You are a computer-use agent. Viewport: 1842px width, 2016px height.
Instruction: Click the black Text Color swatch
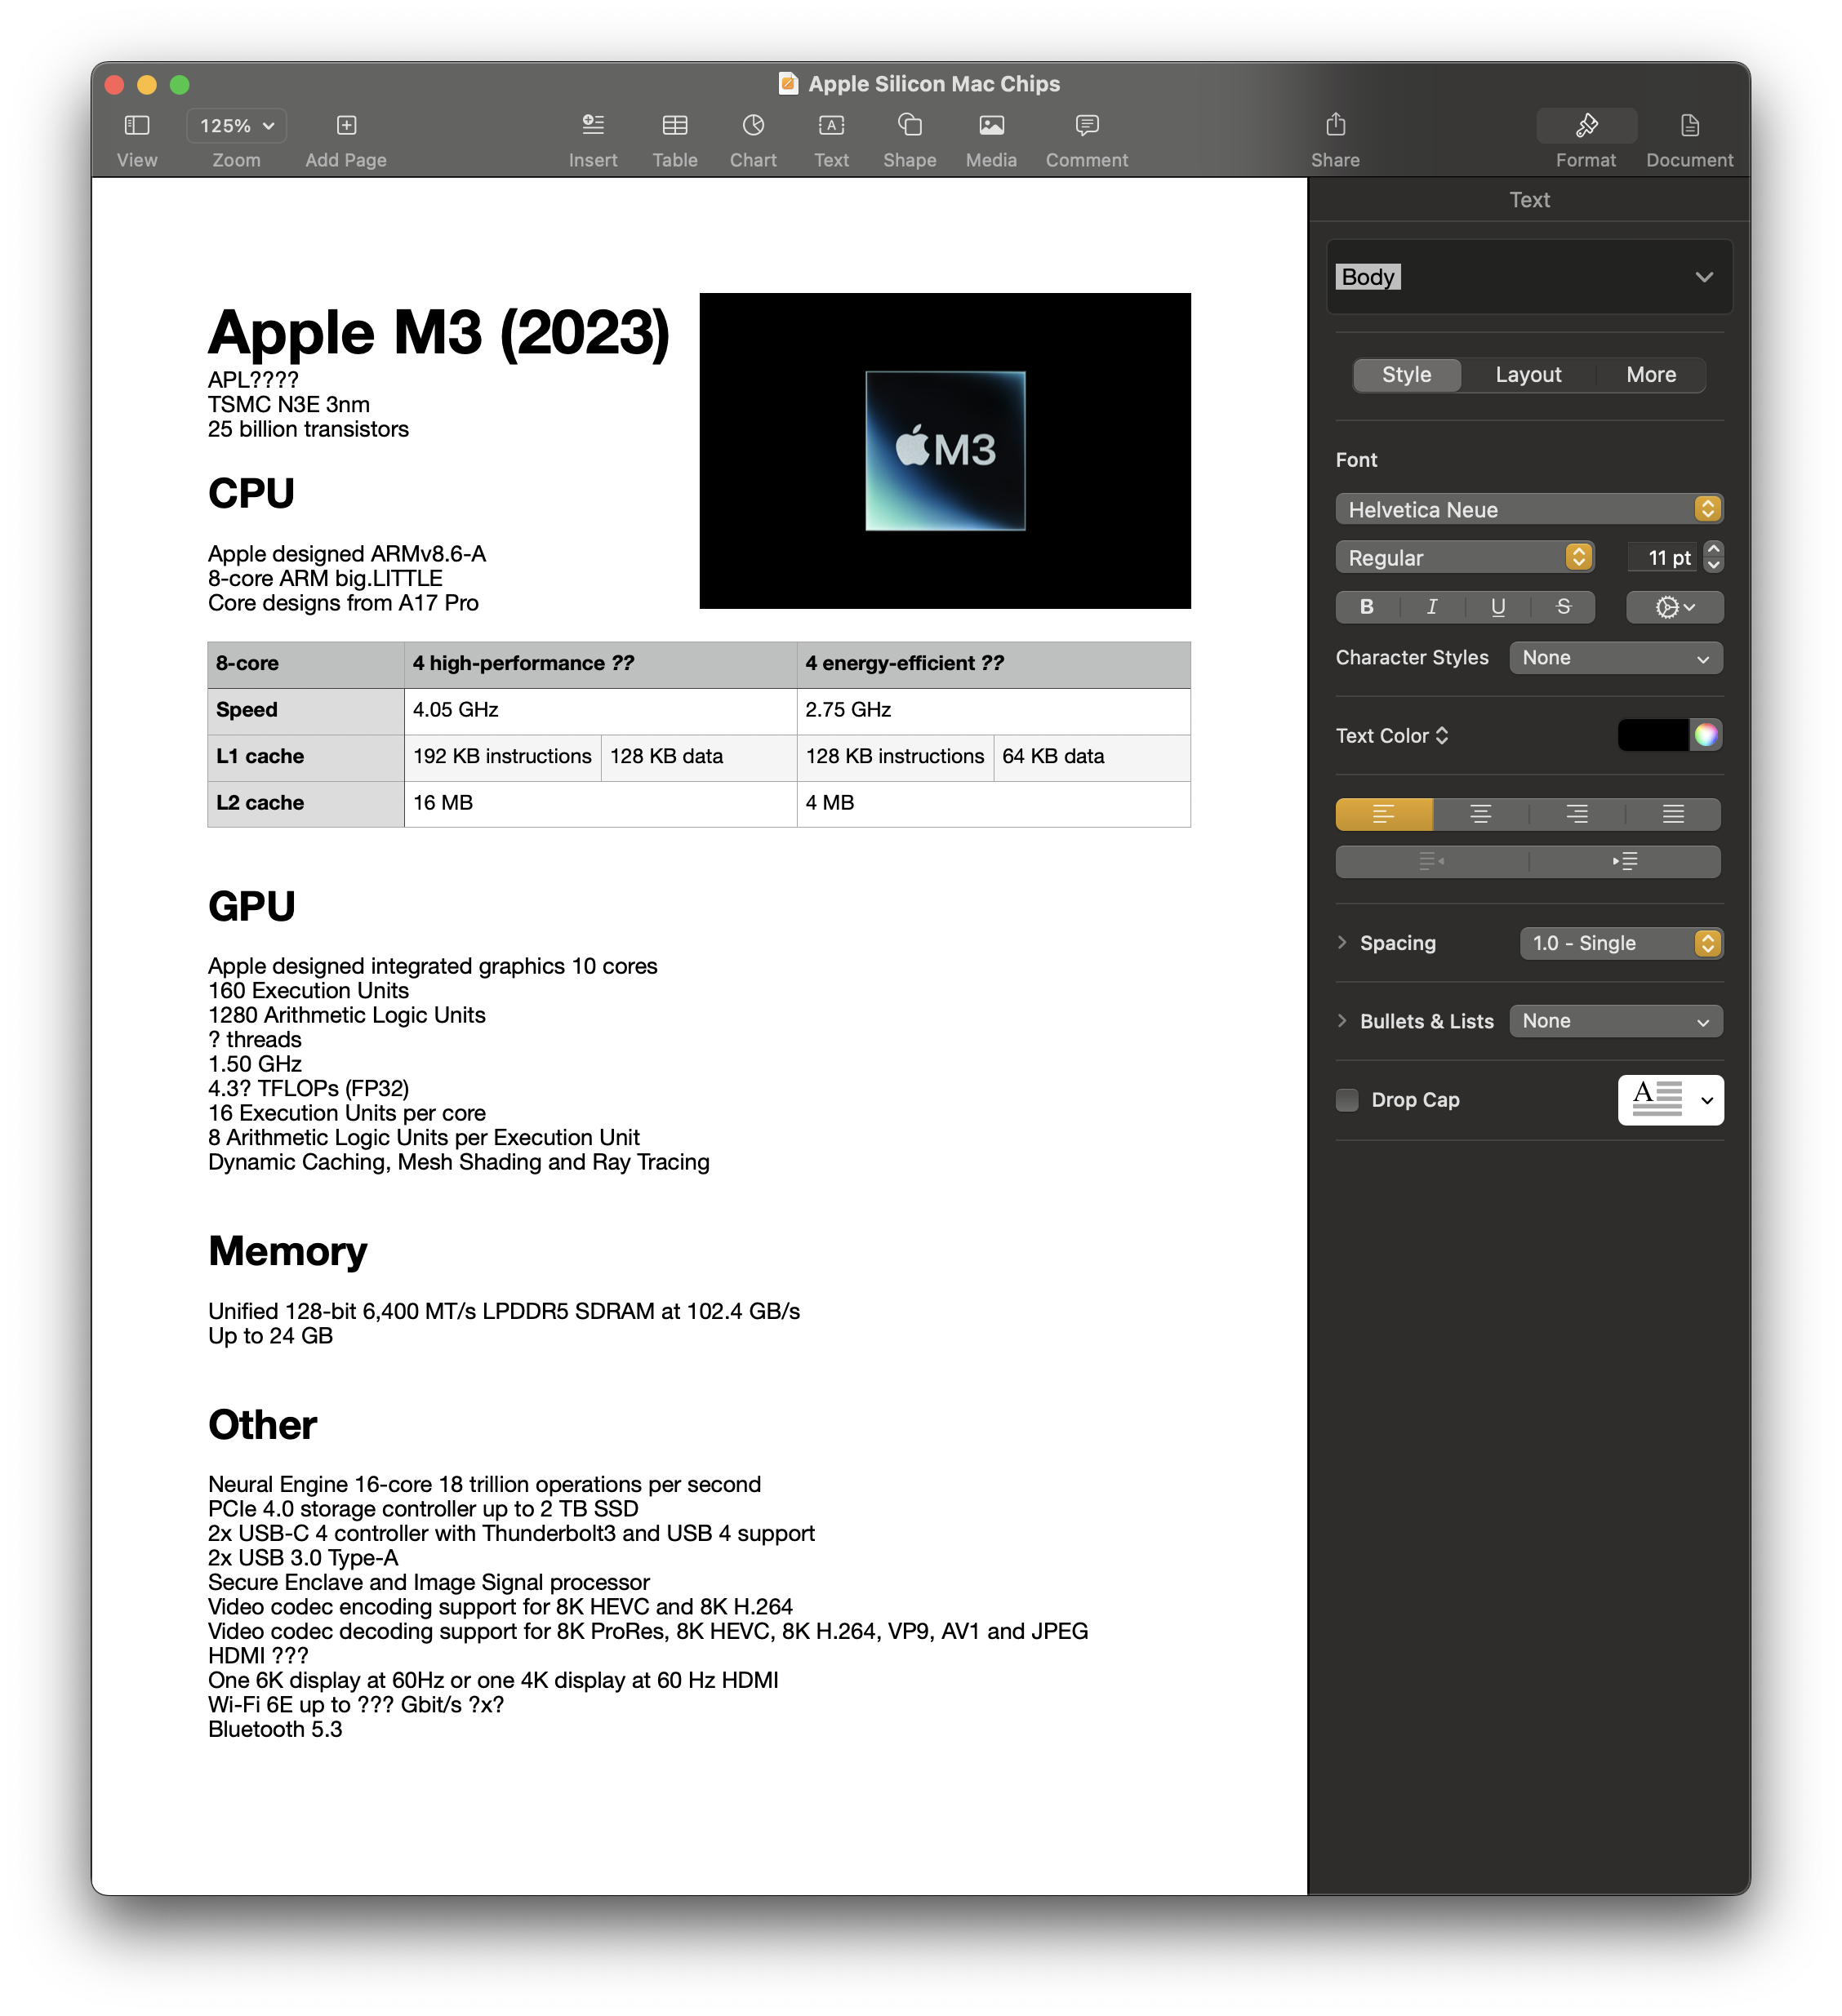pos(1653,736)
